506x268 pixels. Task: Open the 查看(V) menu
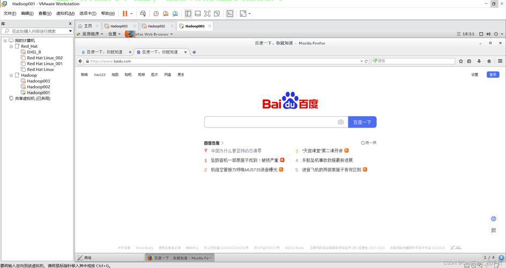click(45, 13)
